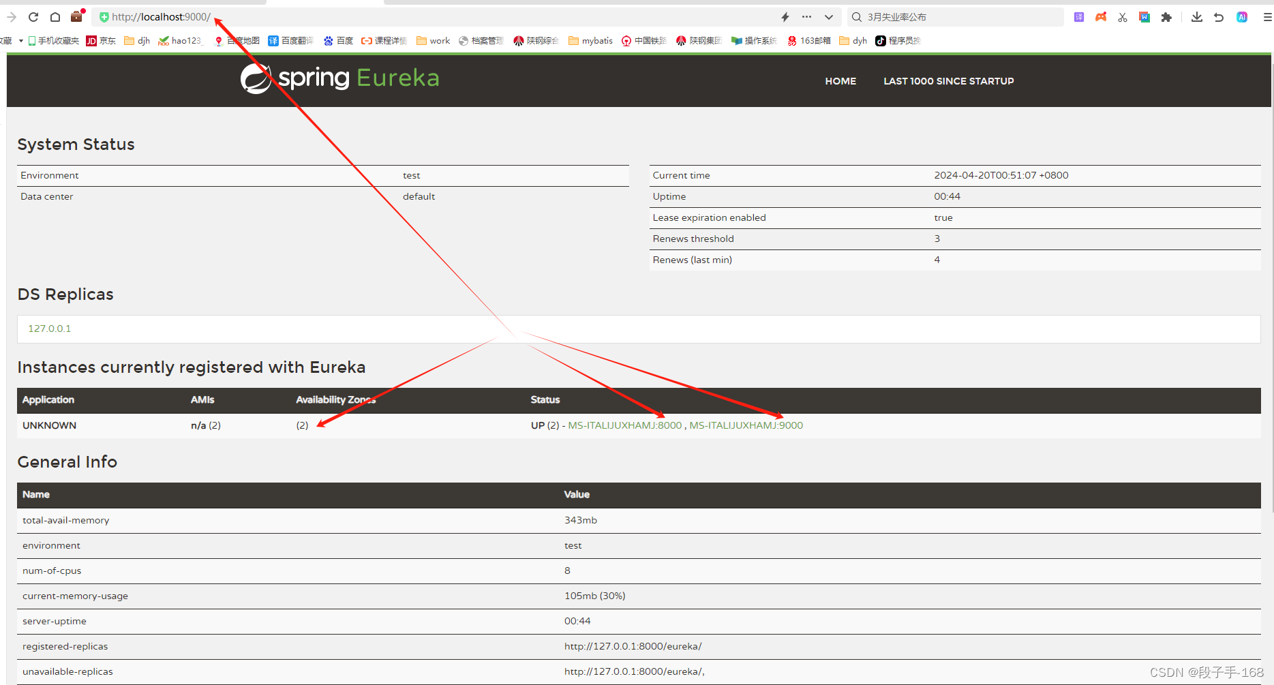Click the Status column header

pos(545,400)
